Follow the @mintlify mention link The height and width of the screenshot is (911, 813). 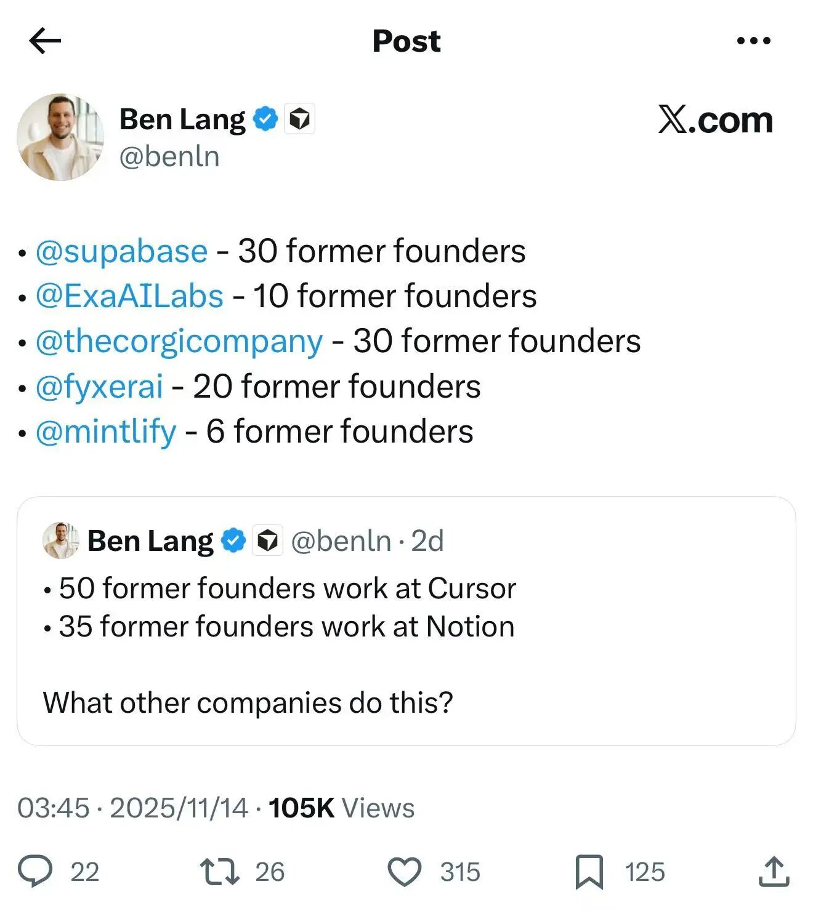point(106,431)
